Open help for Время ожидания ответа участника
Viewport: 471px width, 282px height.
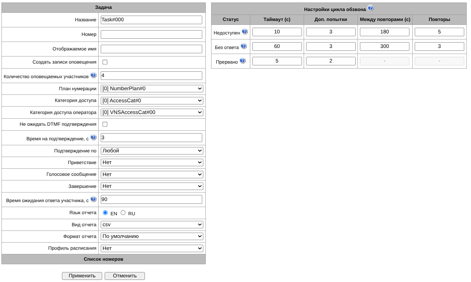pos(93,199)
